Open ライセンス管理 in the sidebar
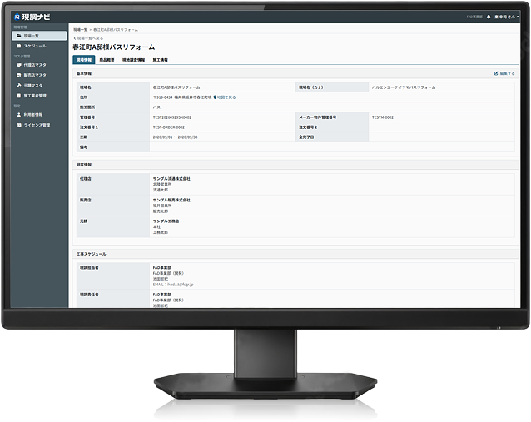 coord(39,125)
